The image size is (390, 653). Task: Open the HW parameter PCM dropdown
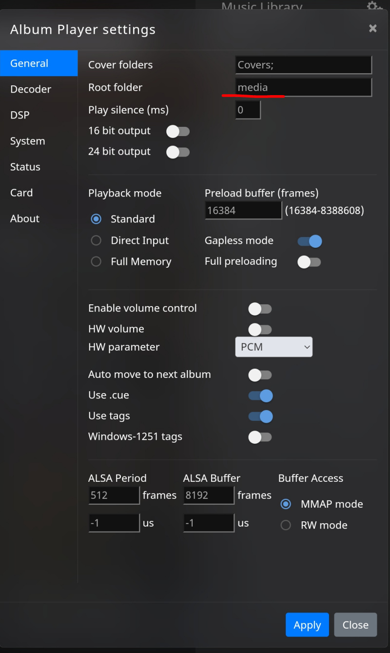274,347
